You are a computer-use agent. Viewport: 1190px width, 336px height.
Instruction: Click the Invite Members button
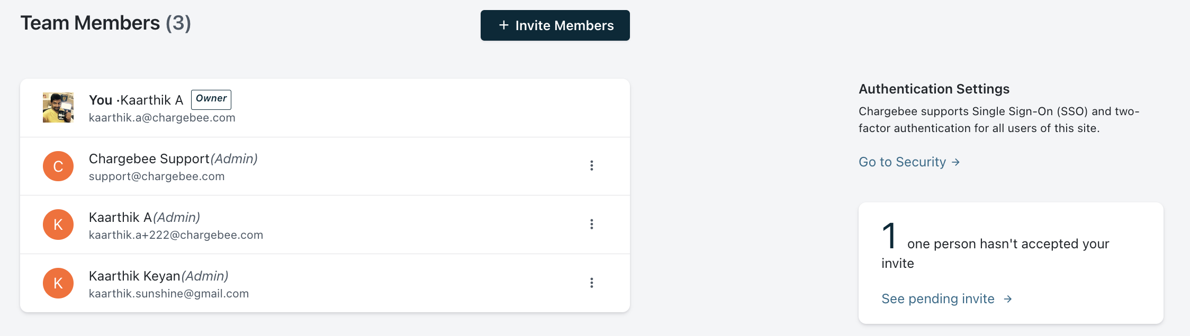pyautogui.click(x=555, y=25)
